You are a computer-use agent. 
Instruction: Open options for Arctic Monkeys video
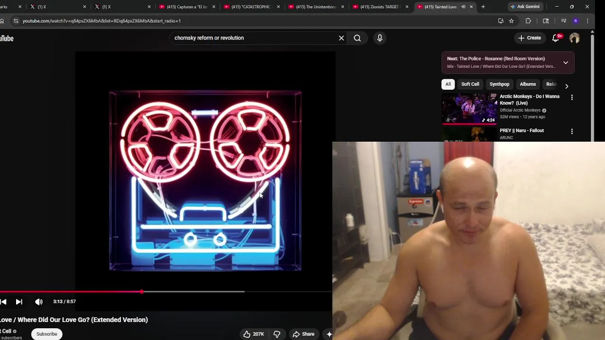coord(572,97)
